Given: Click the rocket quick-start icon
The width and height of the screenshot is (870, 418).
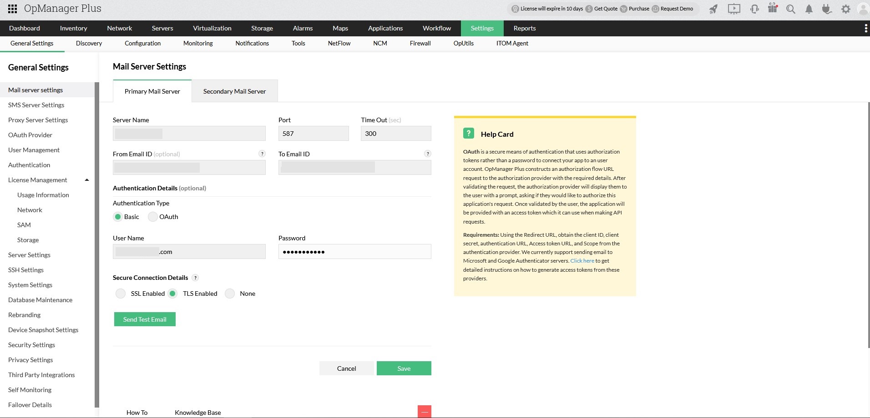Looking at the screenshot, I should pos(713,9).
